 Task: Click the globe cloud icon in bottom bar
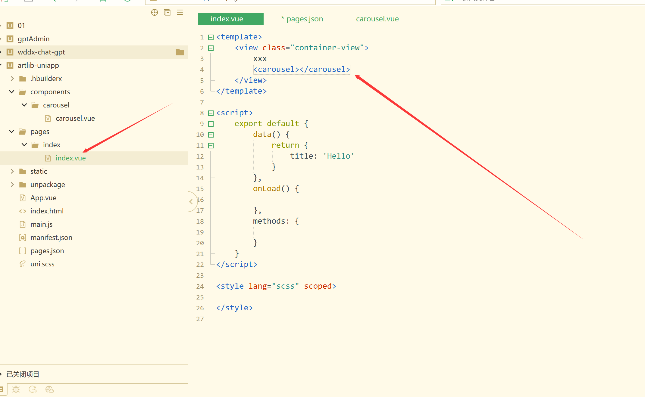pos(49,389)
